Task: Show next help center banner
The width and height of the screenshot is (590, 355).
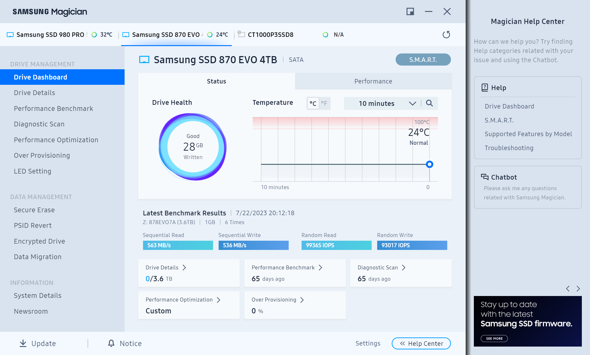Action: [x=578, y=289]
